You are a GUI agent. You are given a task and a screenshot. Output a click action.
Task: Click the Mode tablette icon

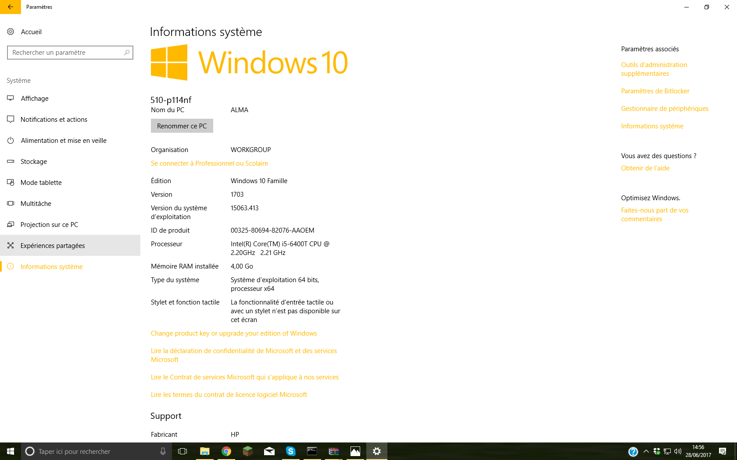tap(11, 182)
